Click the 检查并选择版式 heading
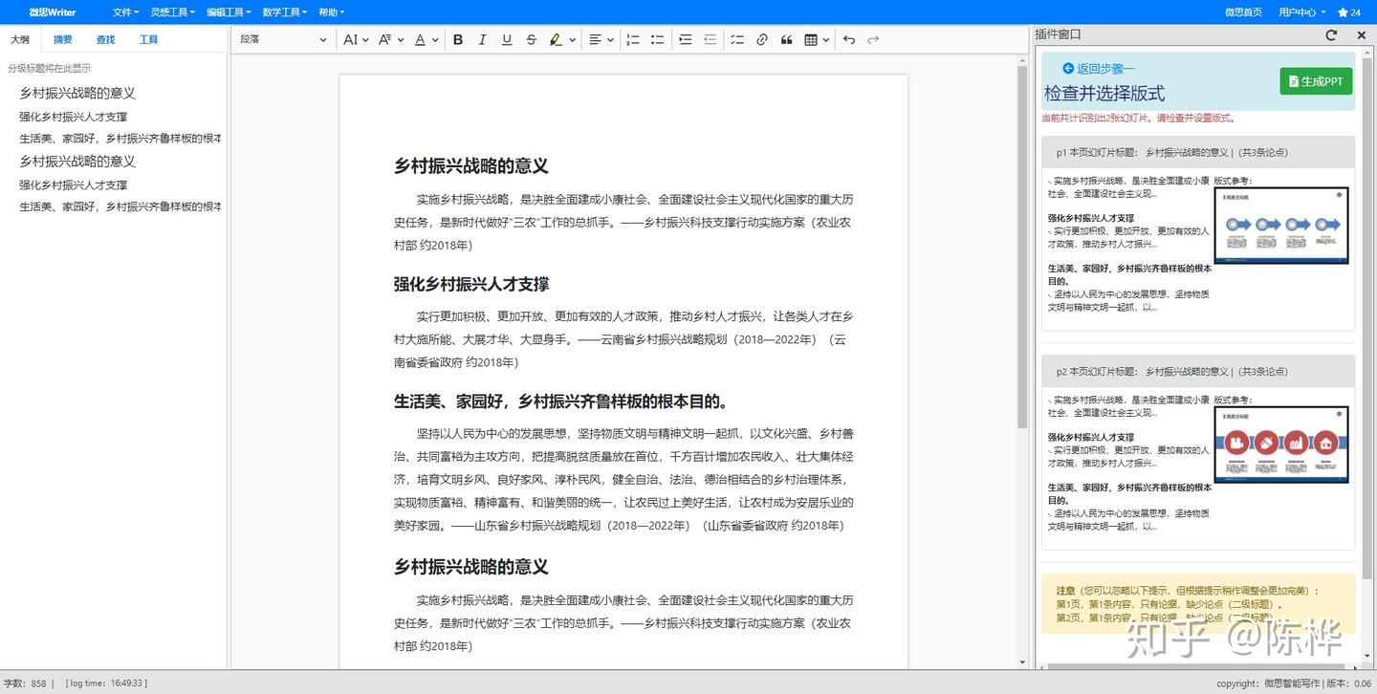 point(1104,94)
